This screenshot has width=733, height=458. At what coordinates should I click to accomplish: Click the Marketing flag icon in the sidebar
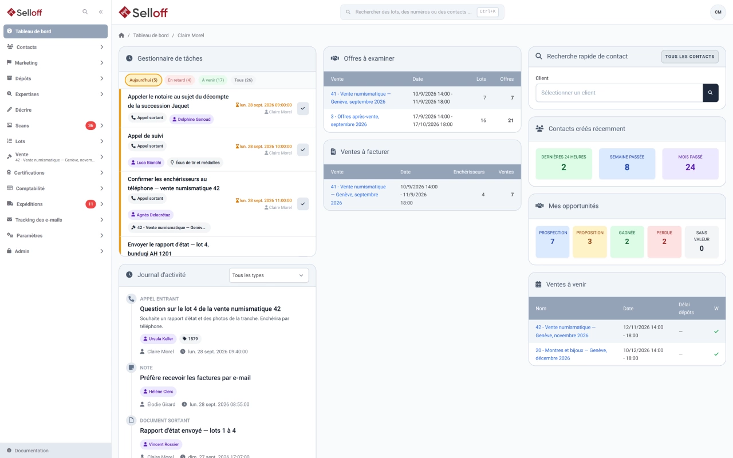point(9,62)
